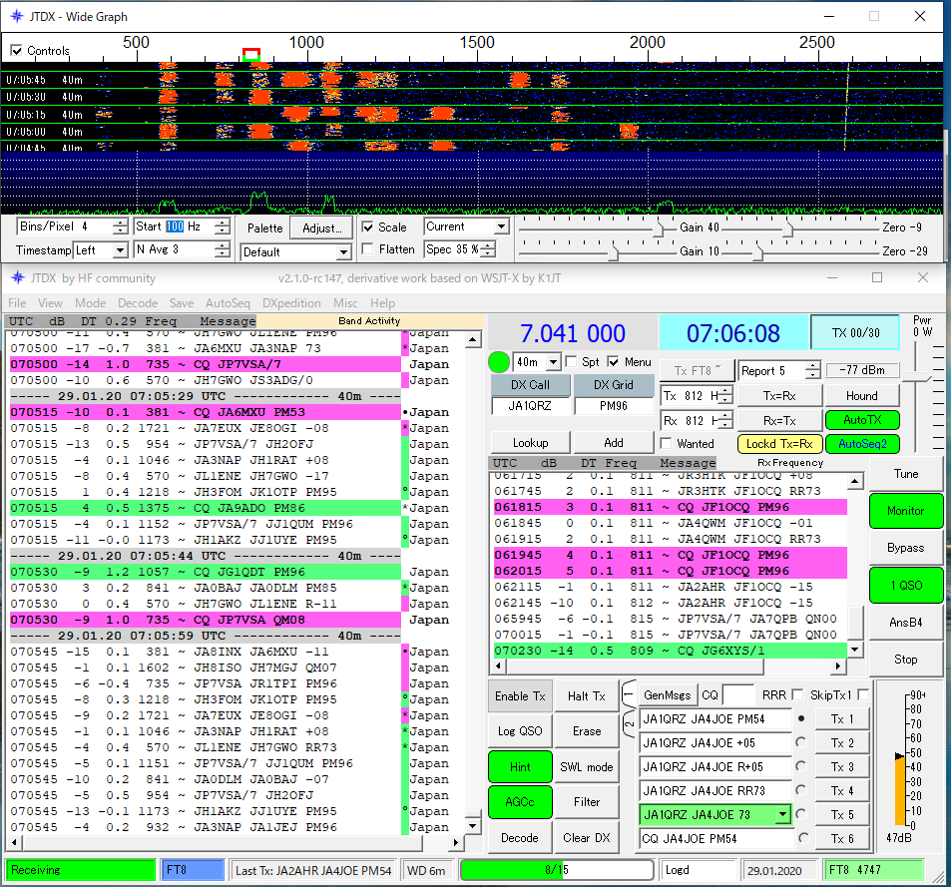Open the Decode menu
Image resolution: width=951 pixels, height=887 pixels.
click(137, 303)
